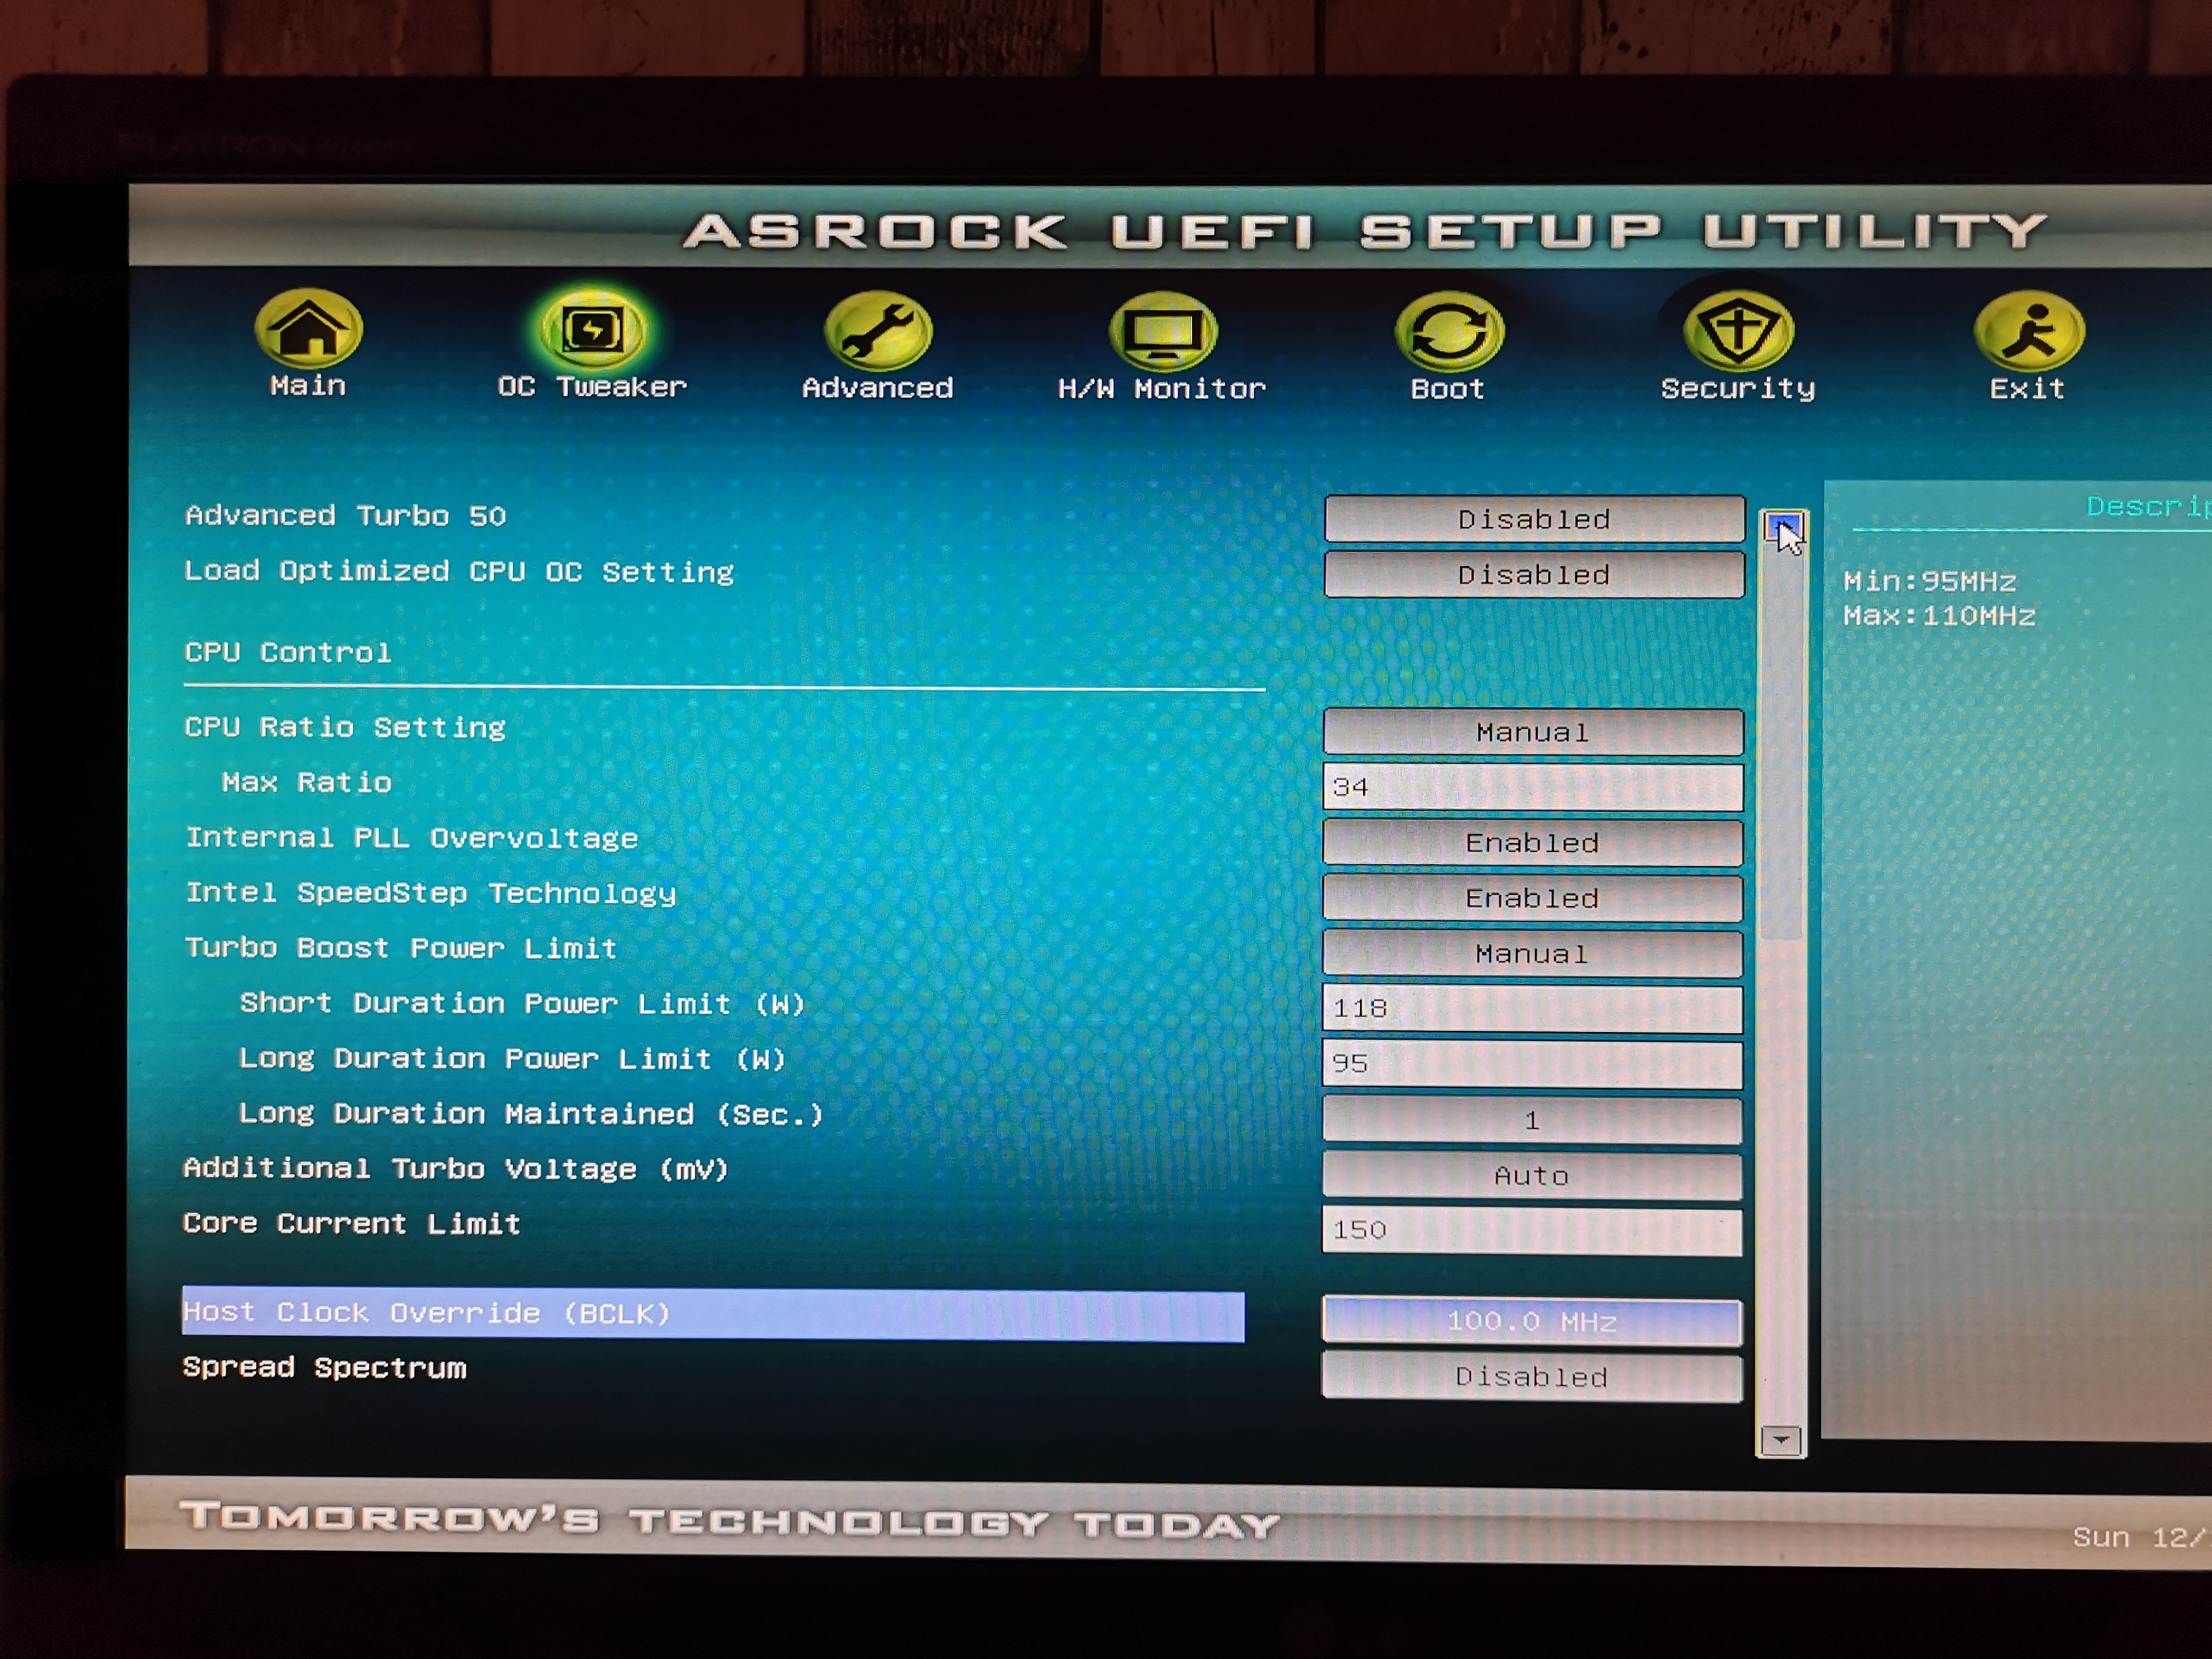2212x1659 pixels.
Task: Select the OC Tweaker chip icon
Action: point(593,329)
